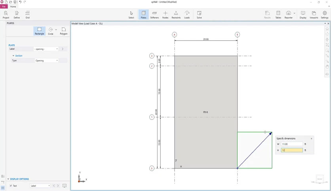Click the Open file icon in the title bar

pyautogui.click(x=11, y=2)
